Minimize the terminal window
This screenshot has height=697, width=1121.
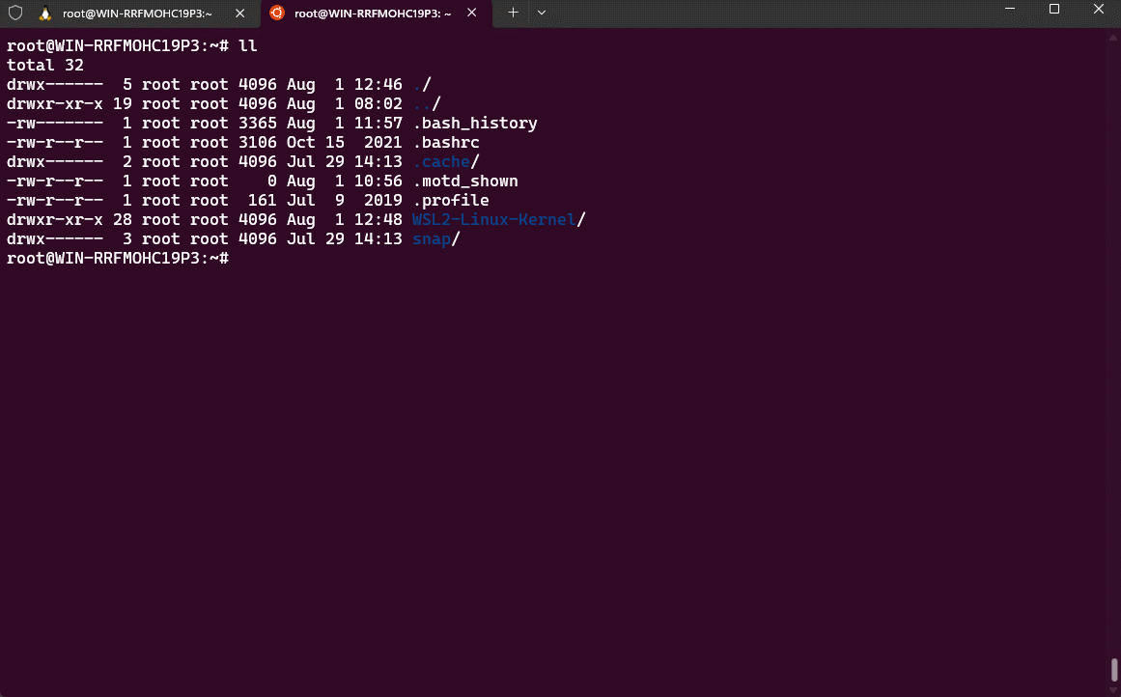(1009, 10)
